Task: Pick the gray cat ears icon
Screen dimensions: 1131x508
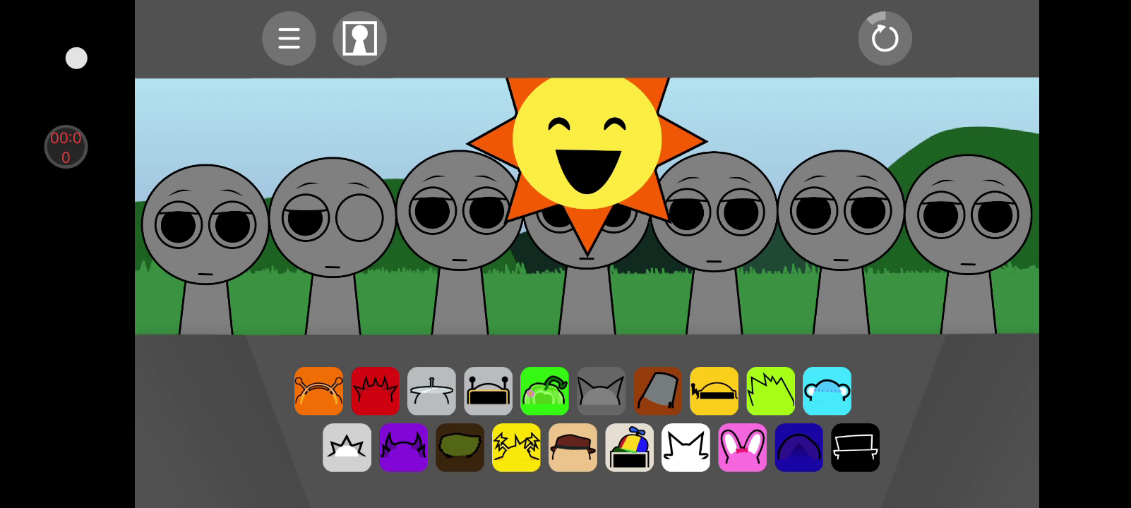Action: (x=601, y=391)
